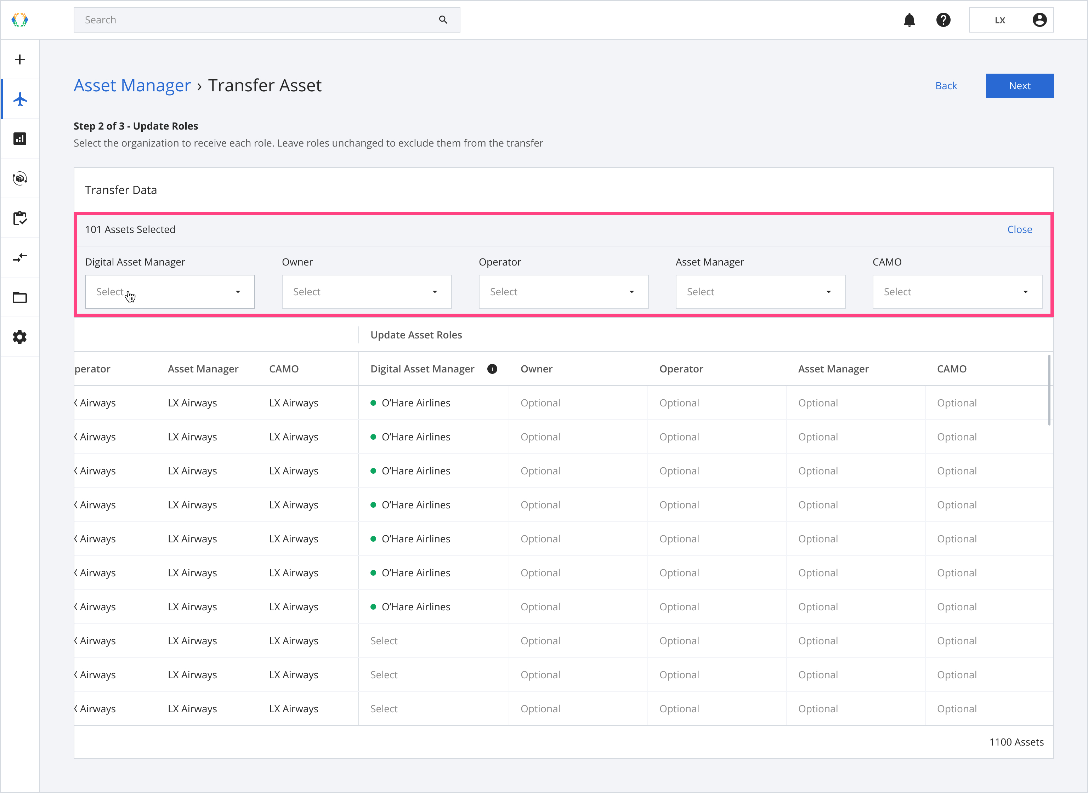
Task: Open the bulk Digital Asset Manager dropdown
Action: [170, 292]
